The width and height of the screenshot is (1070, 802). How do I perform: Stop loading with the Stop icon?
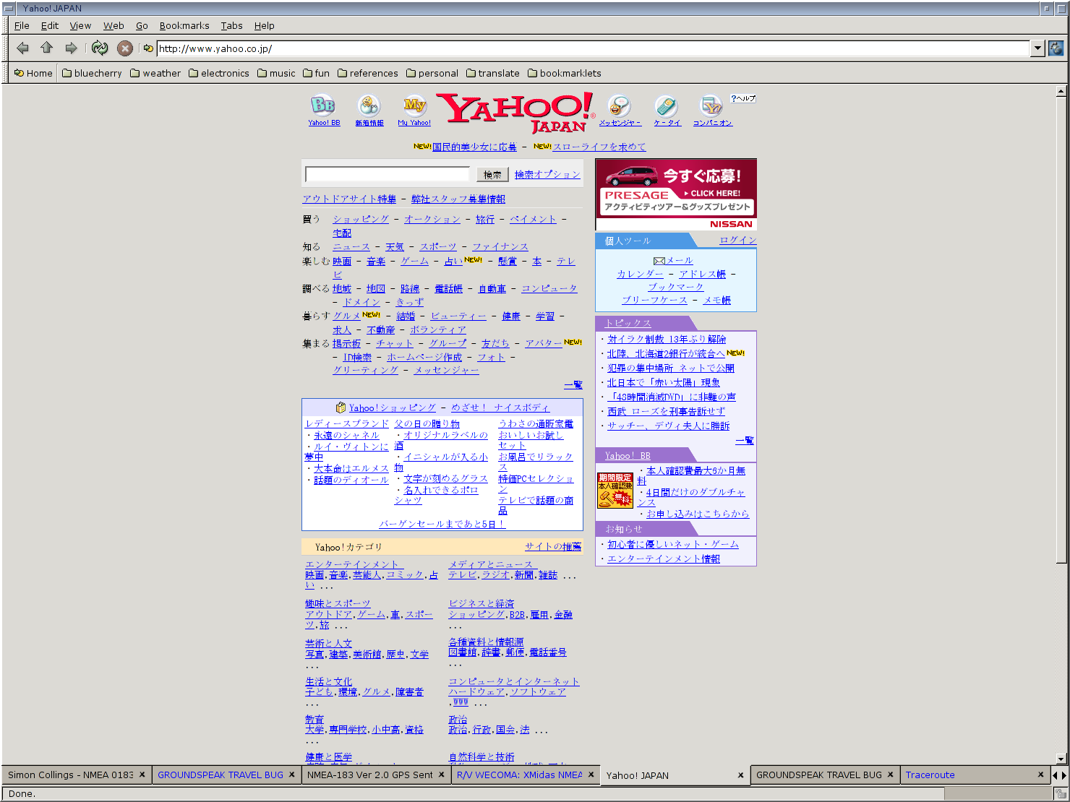[x=125, y=48]
